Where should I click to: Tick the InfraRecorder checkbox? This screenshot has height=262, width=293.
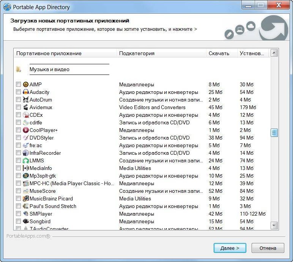click(18, 153)
